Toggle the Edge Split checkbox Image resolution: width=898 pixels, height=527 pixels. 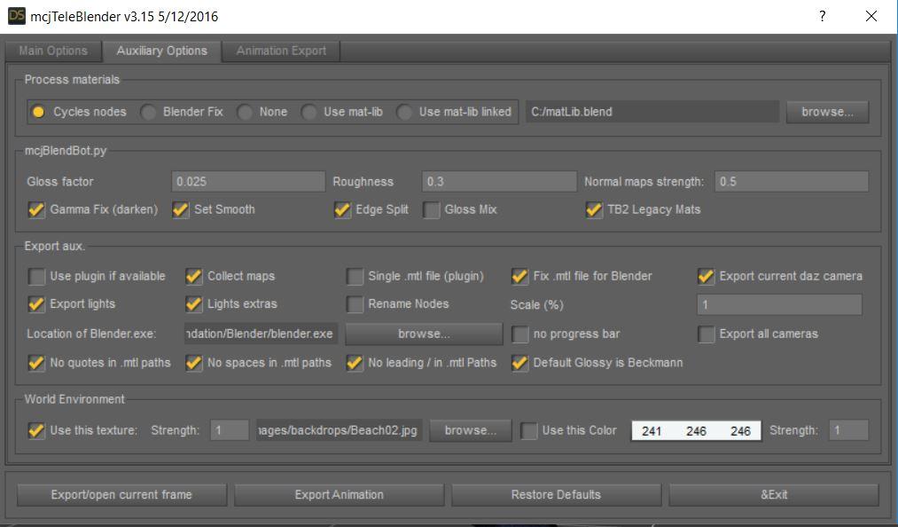(342, 209)
